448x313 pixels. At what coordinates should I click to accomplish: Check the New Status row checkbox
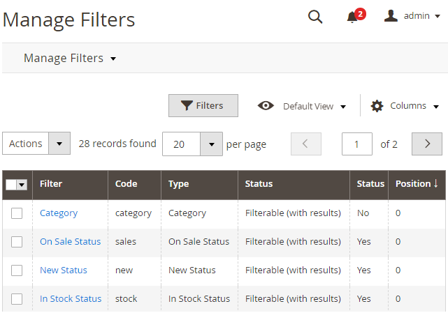click(17, 270)
